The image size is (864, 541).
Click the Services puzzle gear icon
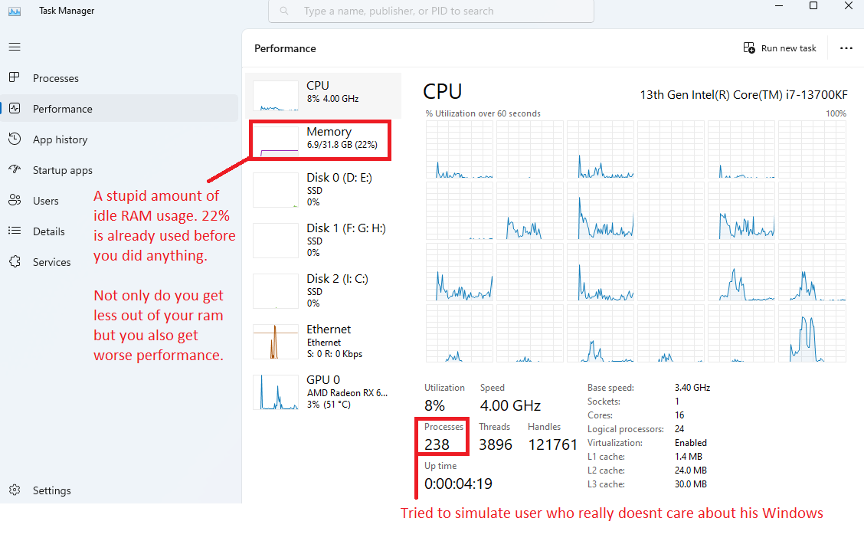[15, 262]
